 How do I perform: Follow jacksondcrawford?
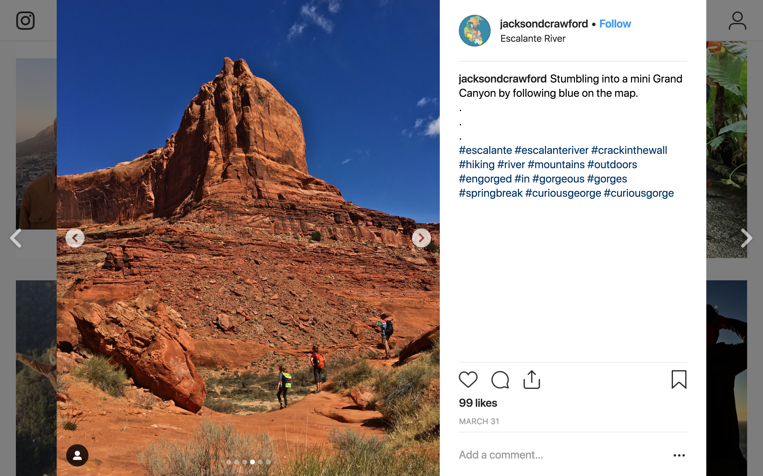pos(615,24)
